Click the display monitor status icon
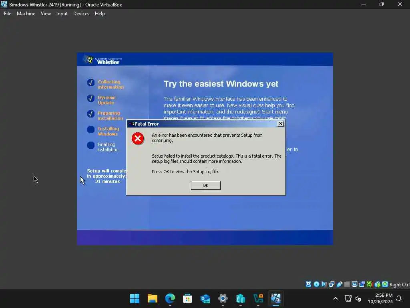Viewport: 410px width, 308px height. (355, 284)
